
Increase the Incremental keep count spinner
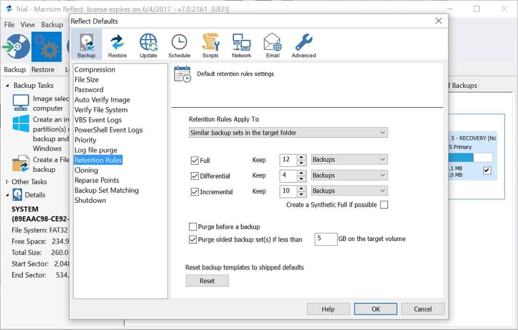(301, 188)
